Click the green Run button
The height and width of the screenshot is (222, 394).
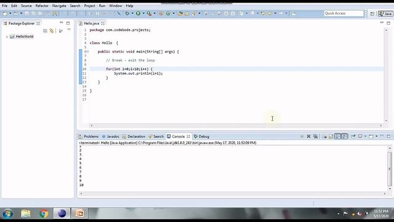(138, 14)
